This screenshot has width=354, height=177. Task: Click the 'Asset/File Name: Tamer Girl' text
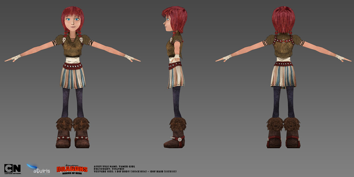(114, 167)
